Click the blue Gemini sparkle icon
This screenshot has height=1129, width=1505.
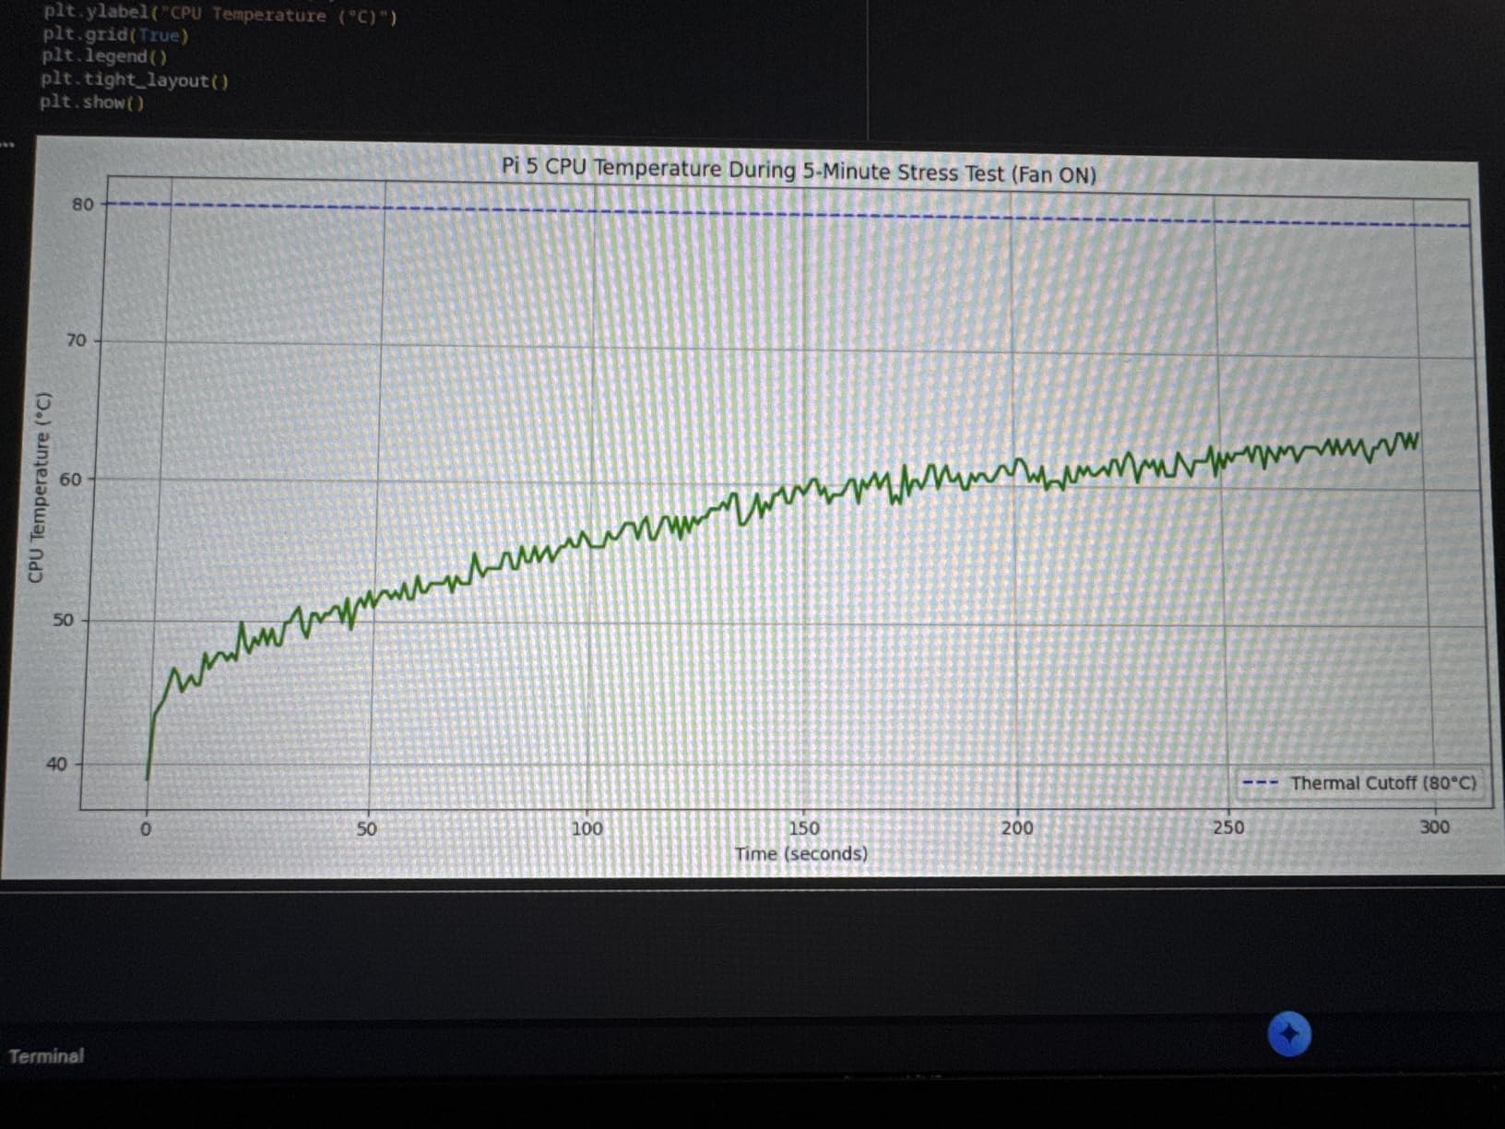click(1288, 1035)
